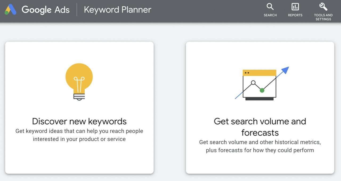
Task: Click the green dot on the chart line
Action: point(262,90)
